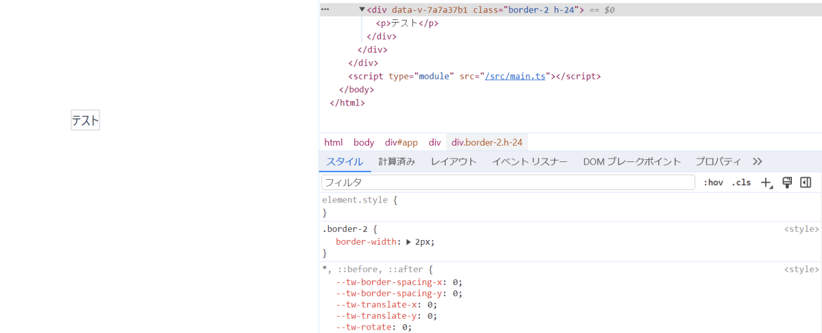Toggle the :hov element state button

(713, 183)
